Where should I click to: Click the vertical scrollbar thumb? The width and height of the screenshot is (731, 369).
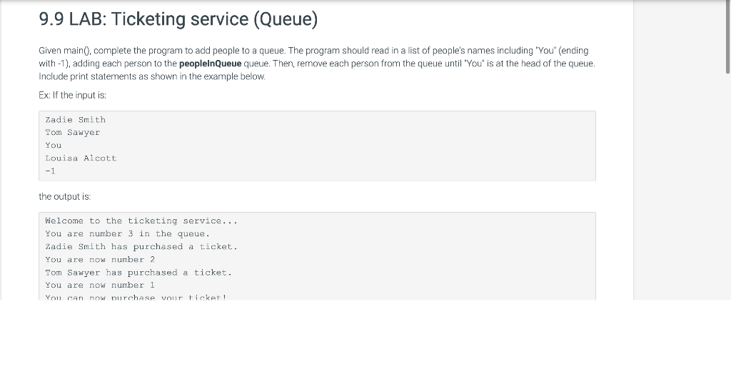tap(727, 37)
